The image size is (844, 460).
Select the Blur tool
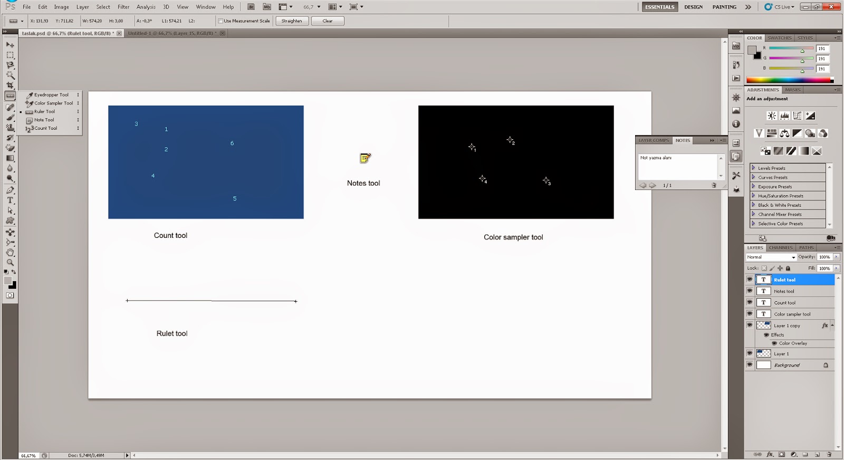[10, 168]
